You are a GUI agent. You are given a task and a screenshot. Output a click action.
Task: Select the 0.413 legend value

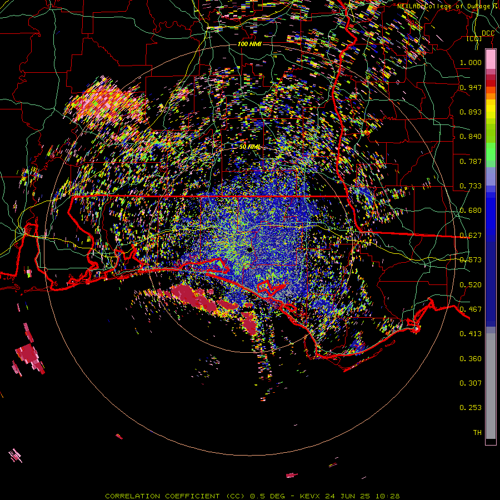pos(471,334)
